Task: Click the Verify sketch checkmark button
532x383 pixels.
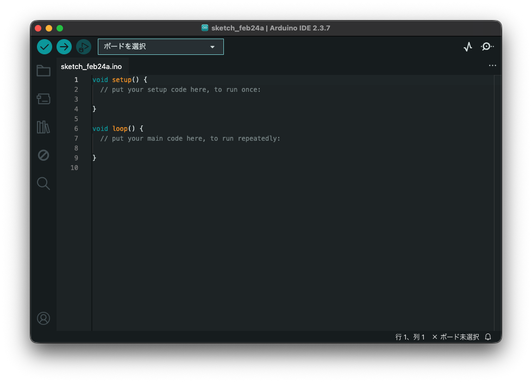Action: pyautogui.click(x=45, y=47)
